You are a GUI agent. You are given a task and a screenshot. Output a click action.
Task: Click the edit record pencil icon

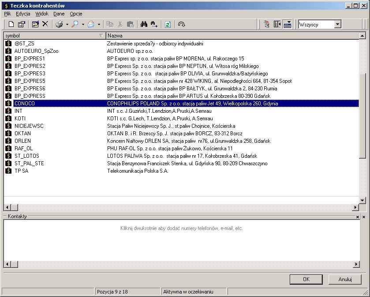(35, 24)
